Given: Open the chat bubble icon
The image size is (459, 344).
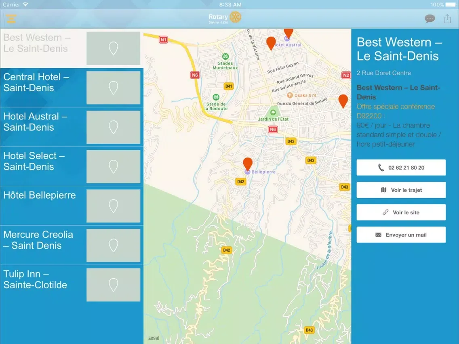Looking at the screenshot, I should click(430, 19).
